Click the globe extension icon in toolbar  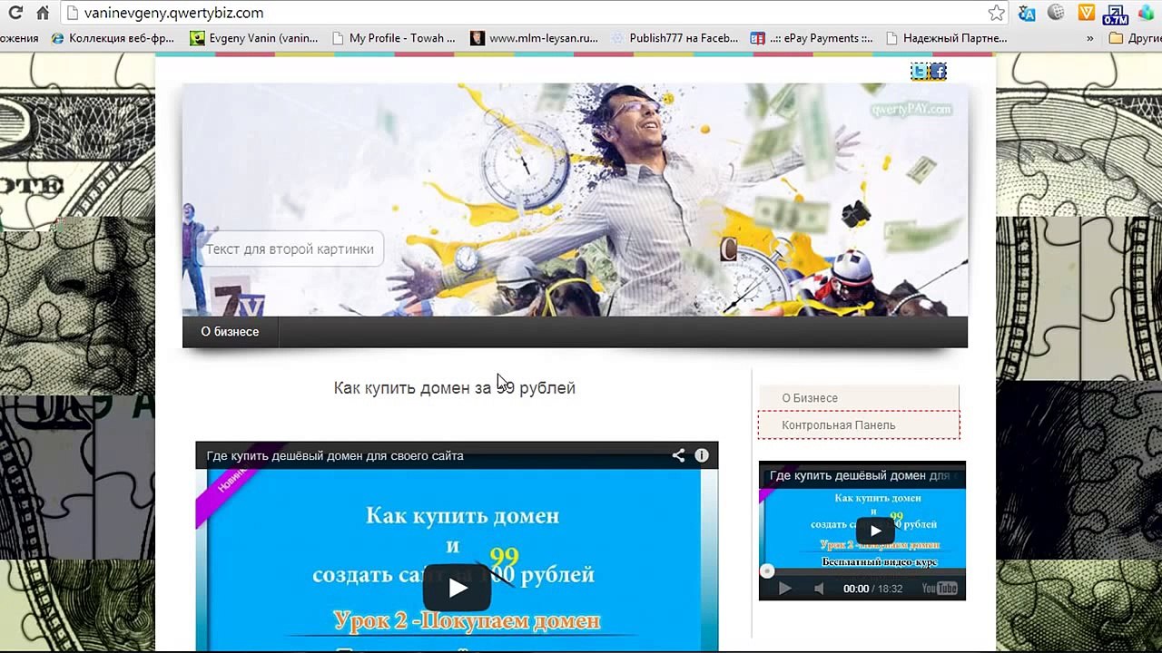1056,13
